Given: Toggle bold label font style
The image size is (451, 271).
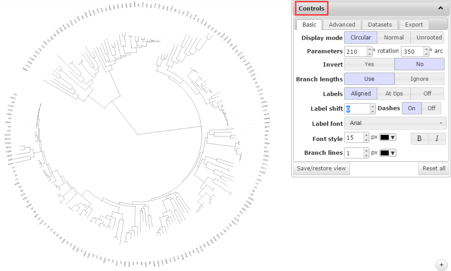Looking at the screenshot, I should [x=419, y=138].
